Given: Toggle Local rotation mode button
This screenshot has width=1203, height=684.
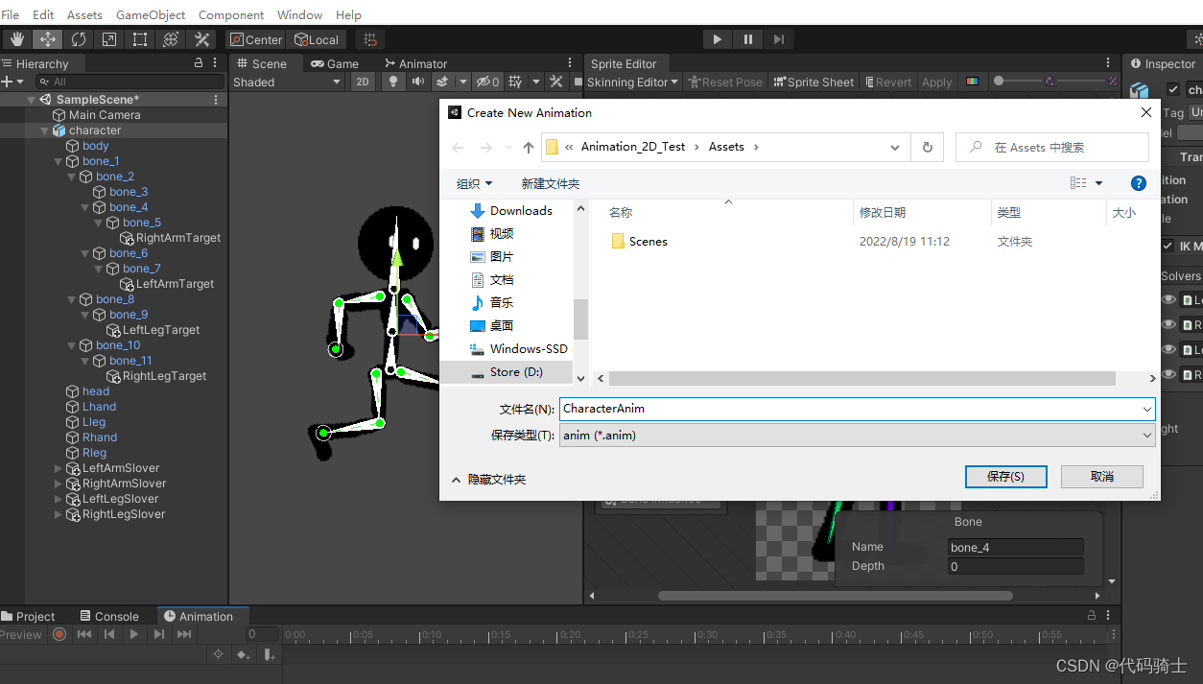Looking at the screenshot, I should [317, 39].
